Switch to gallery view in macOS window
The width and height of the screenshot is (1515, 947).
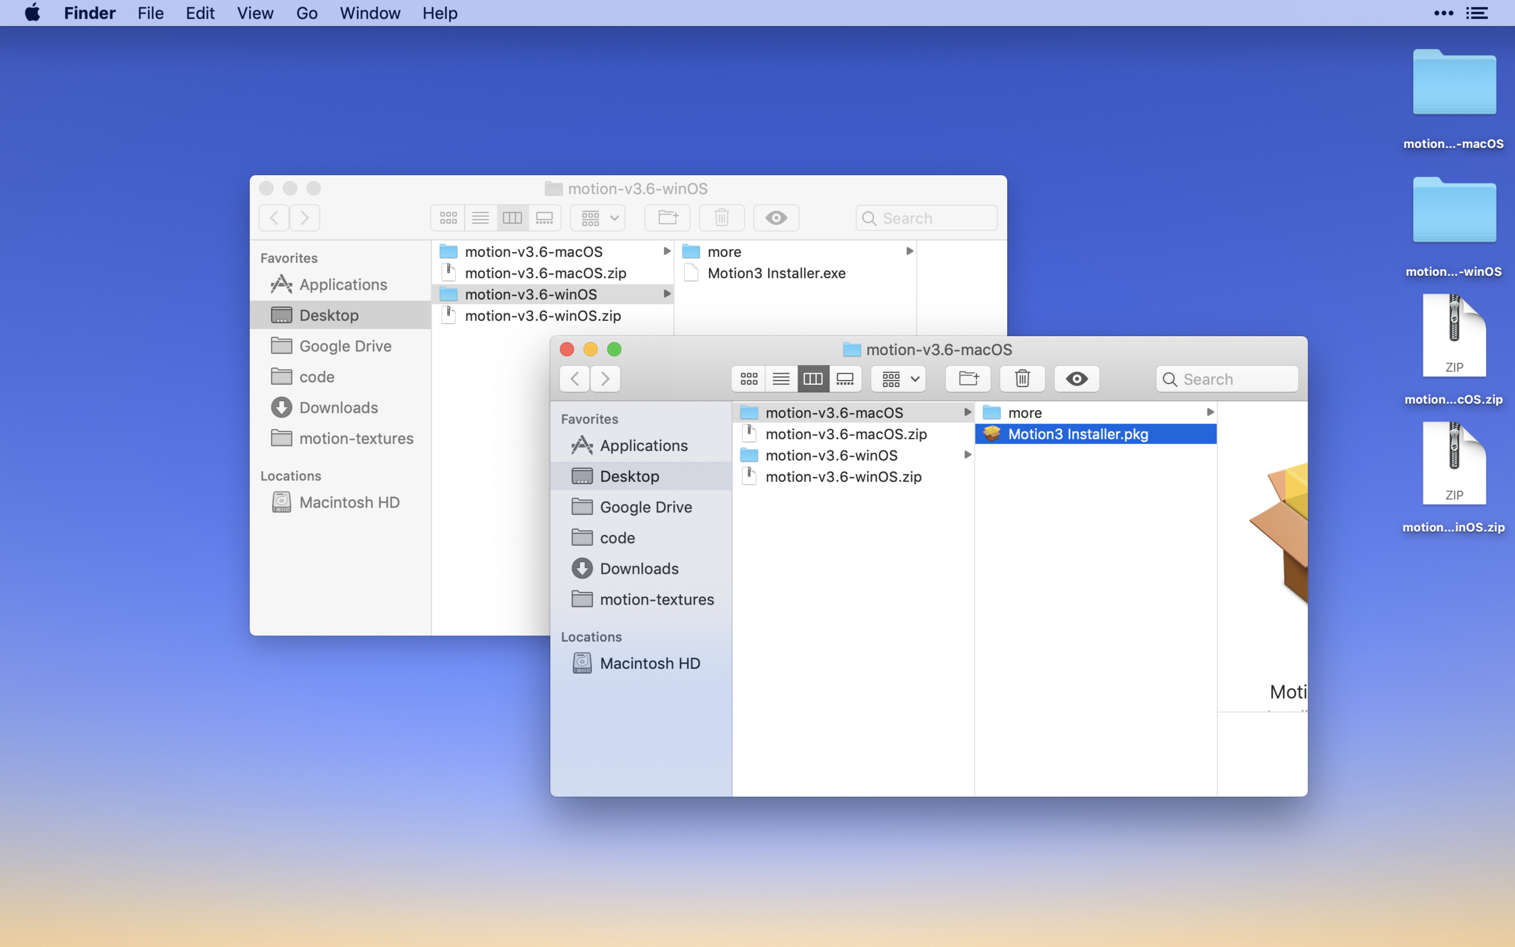845,379
